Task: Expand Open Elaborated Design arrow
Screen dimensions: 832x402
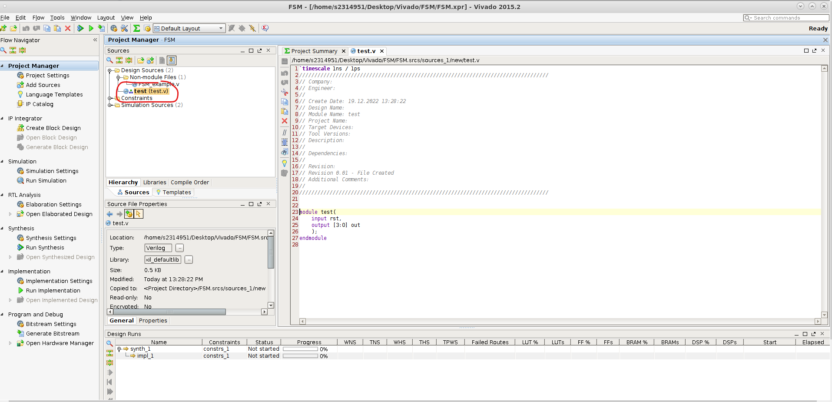Action: 10,214
